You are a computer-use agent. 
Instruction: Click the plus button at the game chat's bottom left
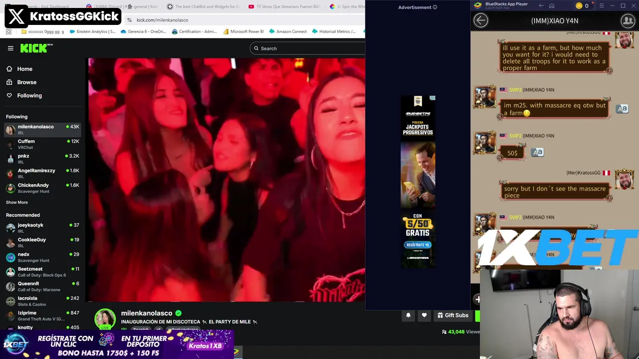(477, 299)
